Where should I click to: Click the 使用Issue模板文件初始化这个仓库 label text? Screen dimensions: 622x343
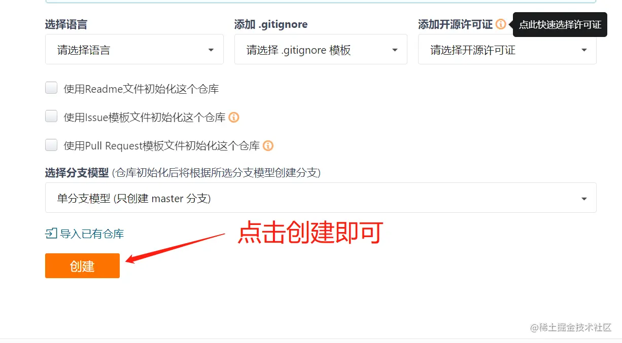pos(145,118)
